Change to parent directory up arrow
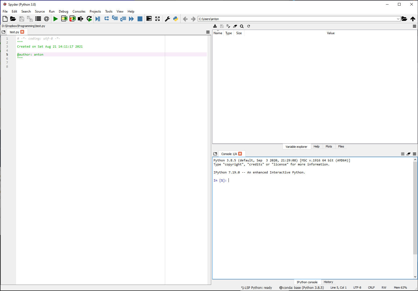The width and height of the screenshot is (418, 291). (413, 19)
